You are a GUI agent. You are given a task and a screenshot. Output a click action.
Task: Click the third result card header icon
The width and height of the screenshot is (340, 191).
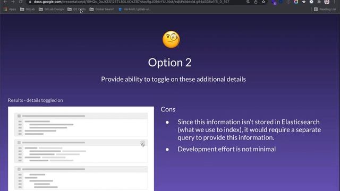(x=19, y=169)
